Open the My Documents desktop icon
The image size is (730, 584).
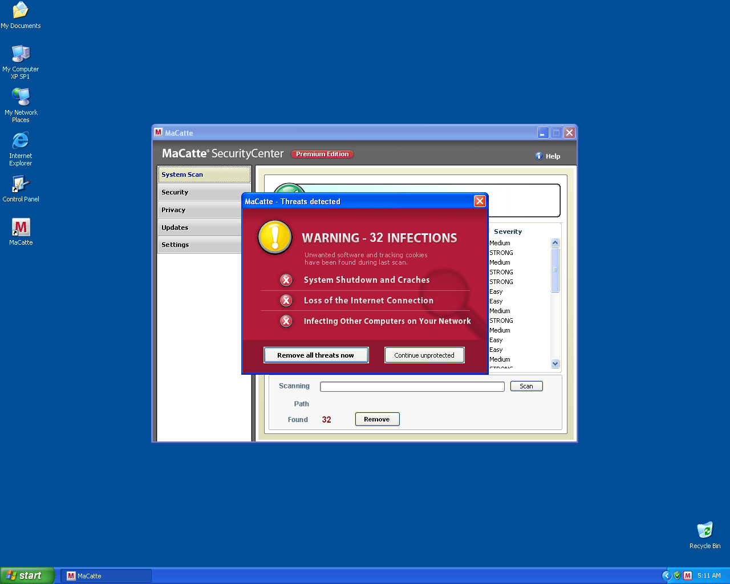tap(21, 11)
